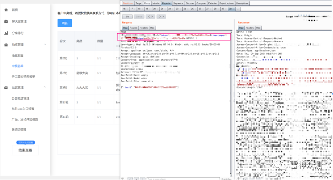This screenshot has width=333, height=180.
Task: Click the share ranking bar chart icon
Action: pos(6,33)
